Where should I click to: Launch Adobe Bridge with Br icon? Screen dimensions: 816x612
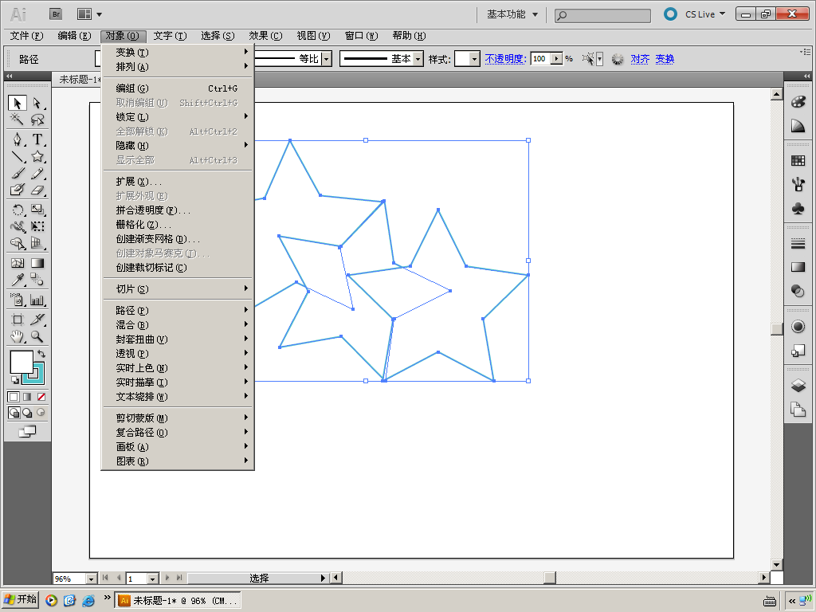(x=56, y=14)
